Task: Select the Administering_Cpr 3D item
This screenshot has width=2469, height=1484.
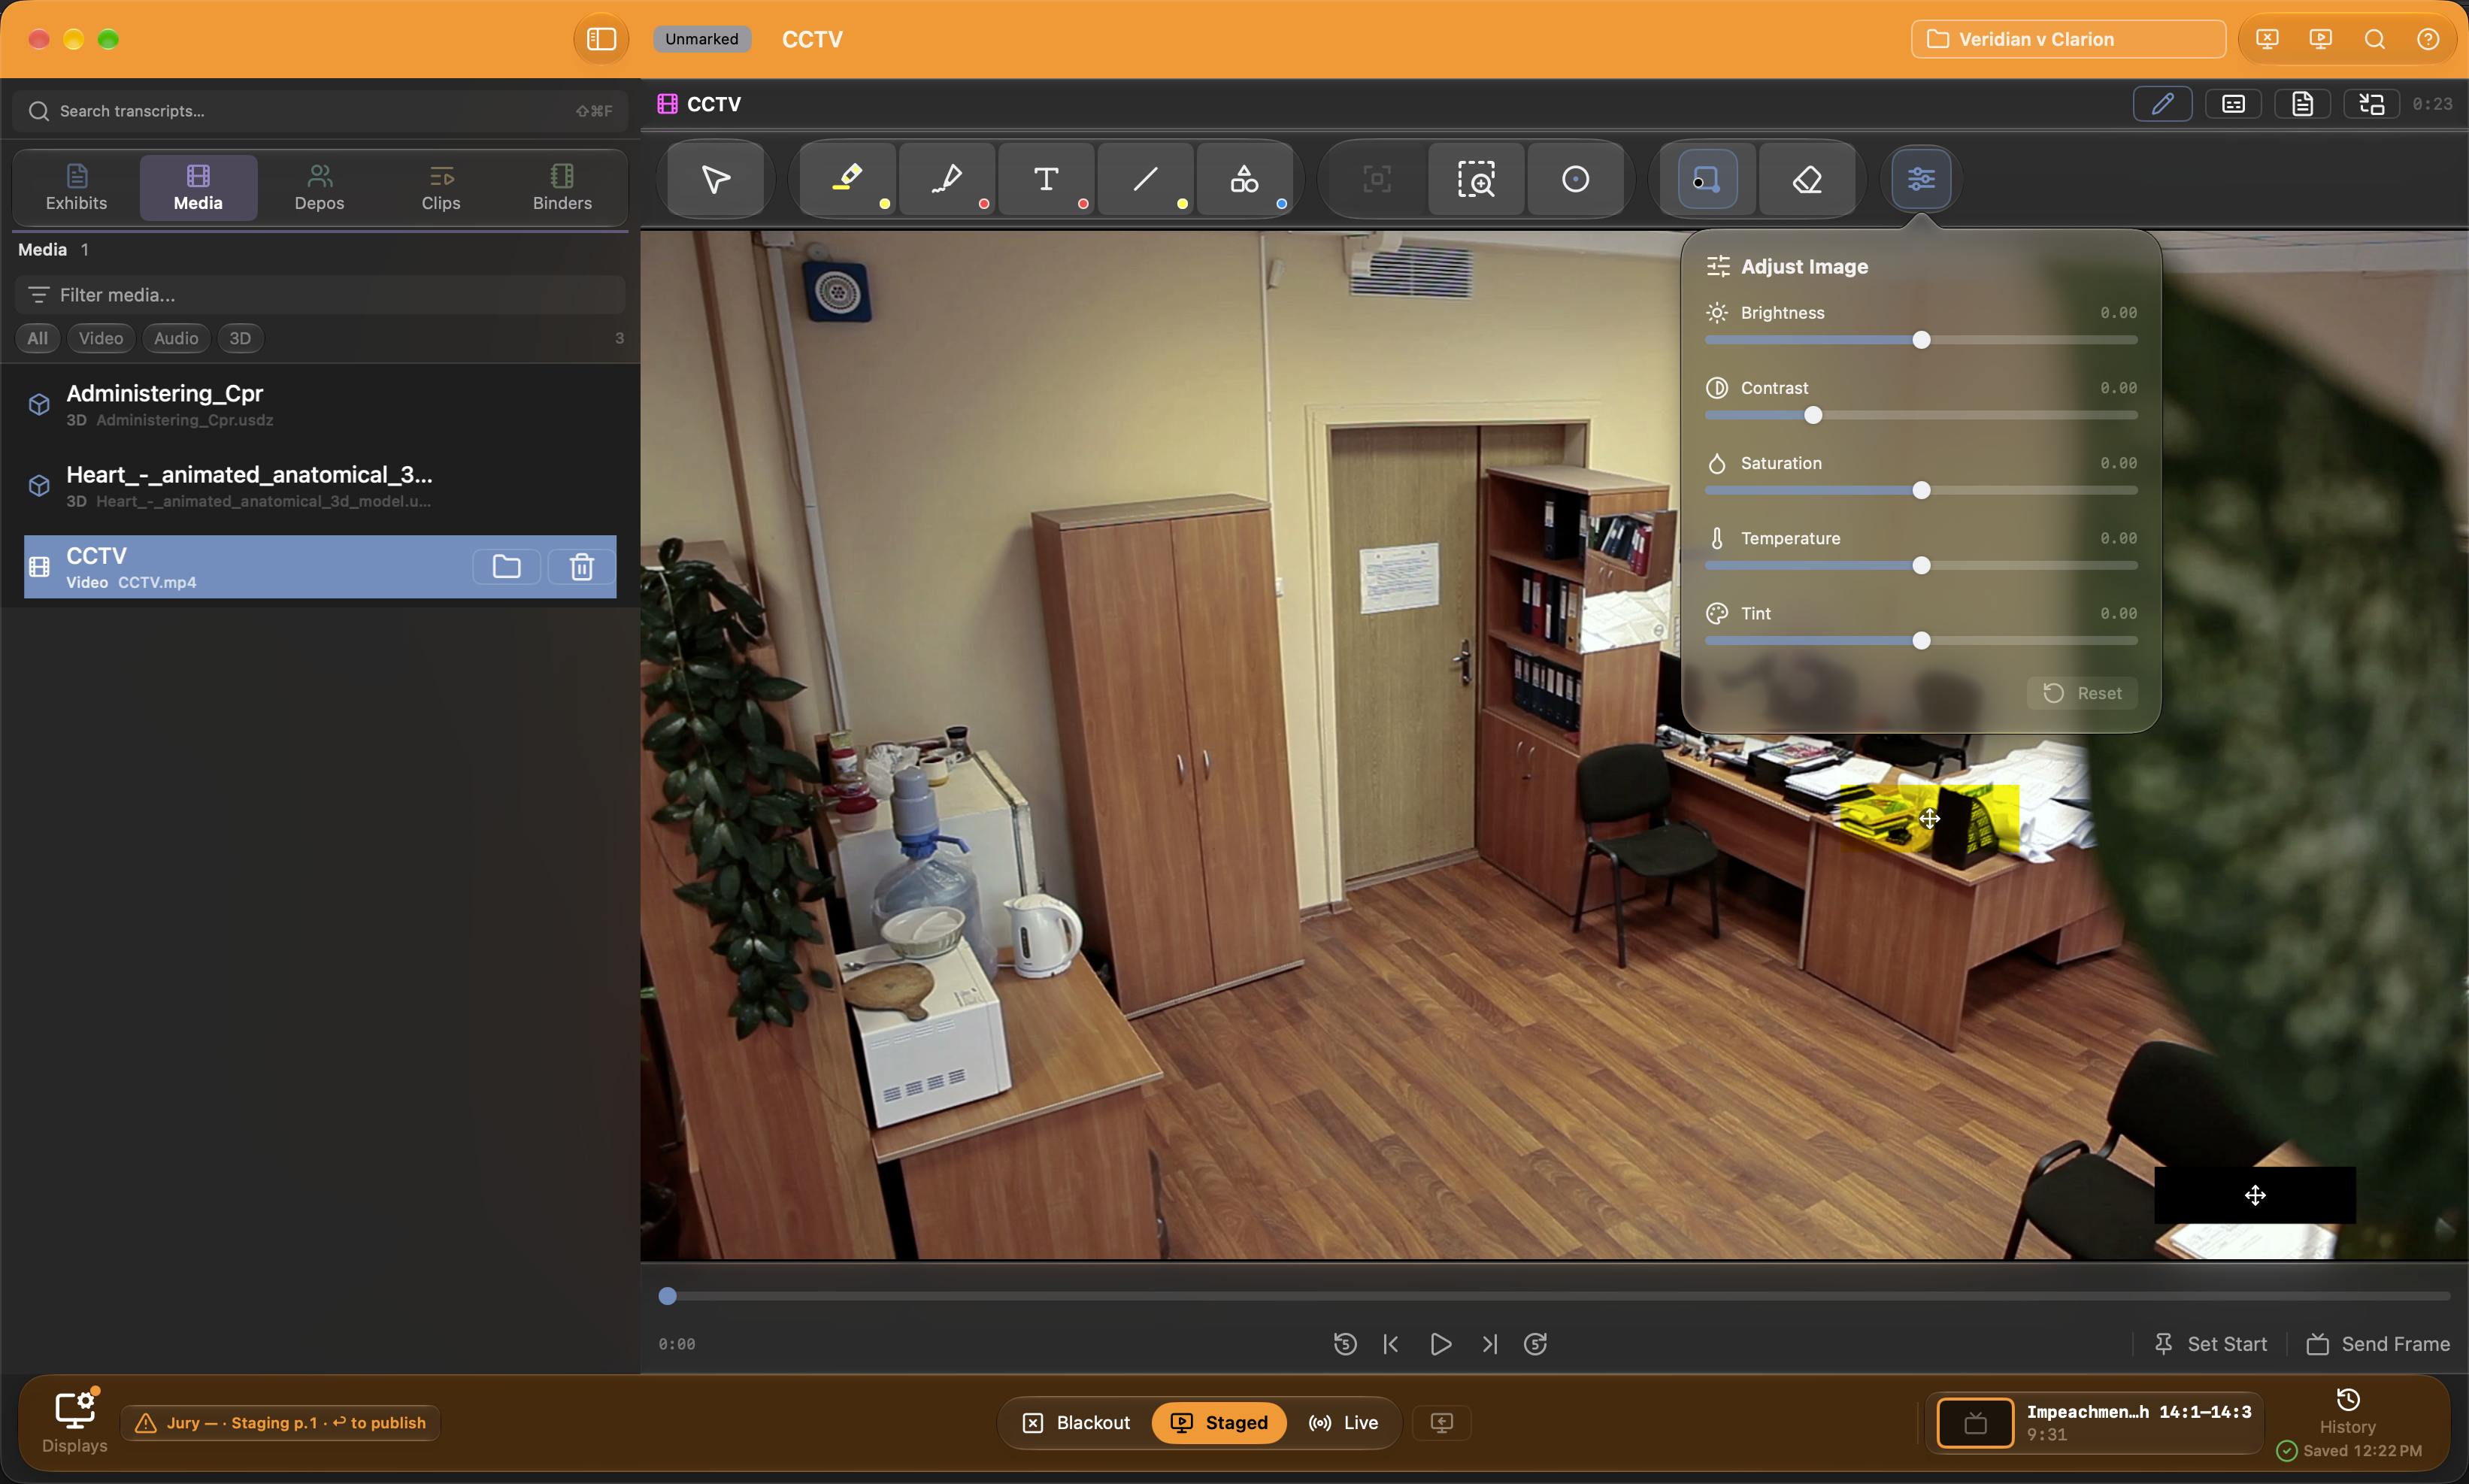Action: [320, 404]
